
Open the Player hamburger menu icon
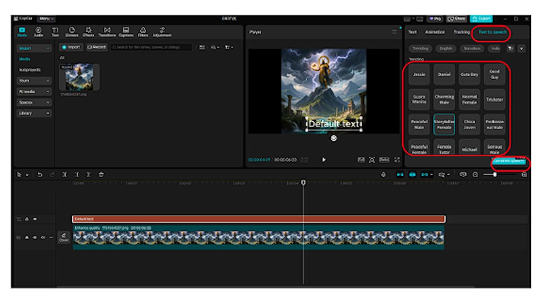pos(394,32)
